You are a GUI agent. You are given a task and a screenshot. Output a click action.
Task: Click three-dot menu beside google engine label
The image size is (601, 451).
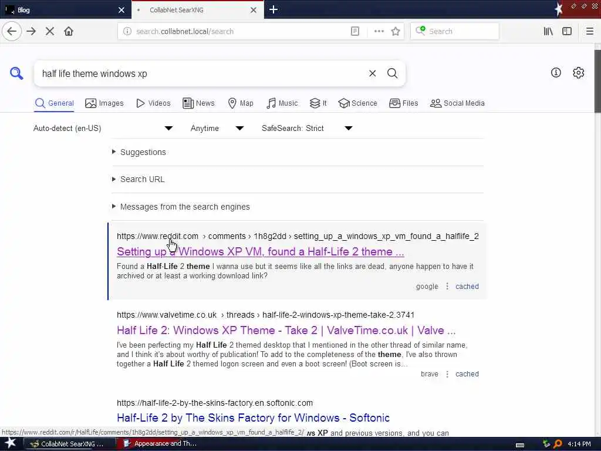pos(447,287)
